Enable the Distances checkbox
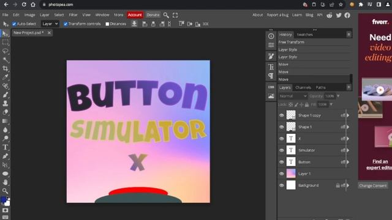Screen dimensions: 392x220 (107, 24)
